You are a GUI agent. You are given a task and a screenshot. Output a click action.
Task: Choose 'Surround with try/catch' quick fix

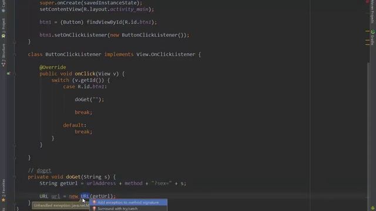[x=128, y=209]
